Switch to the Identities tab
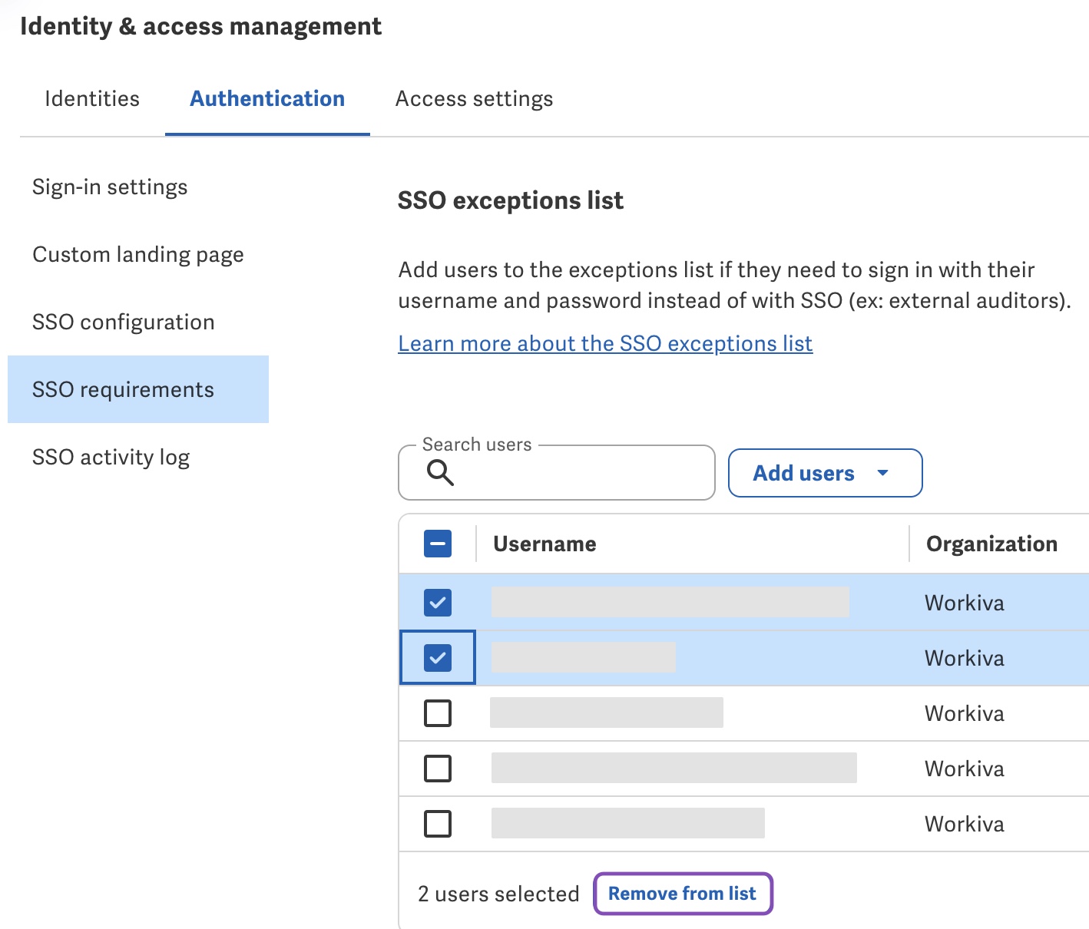The width and height of the screenshot is (1089, 929). (92, 99)
